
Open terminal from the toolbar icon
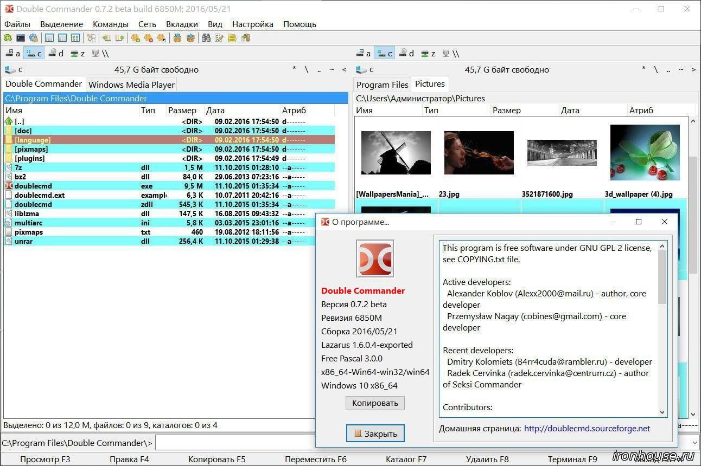pyautogui.click(x=21, y=38)
